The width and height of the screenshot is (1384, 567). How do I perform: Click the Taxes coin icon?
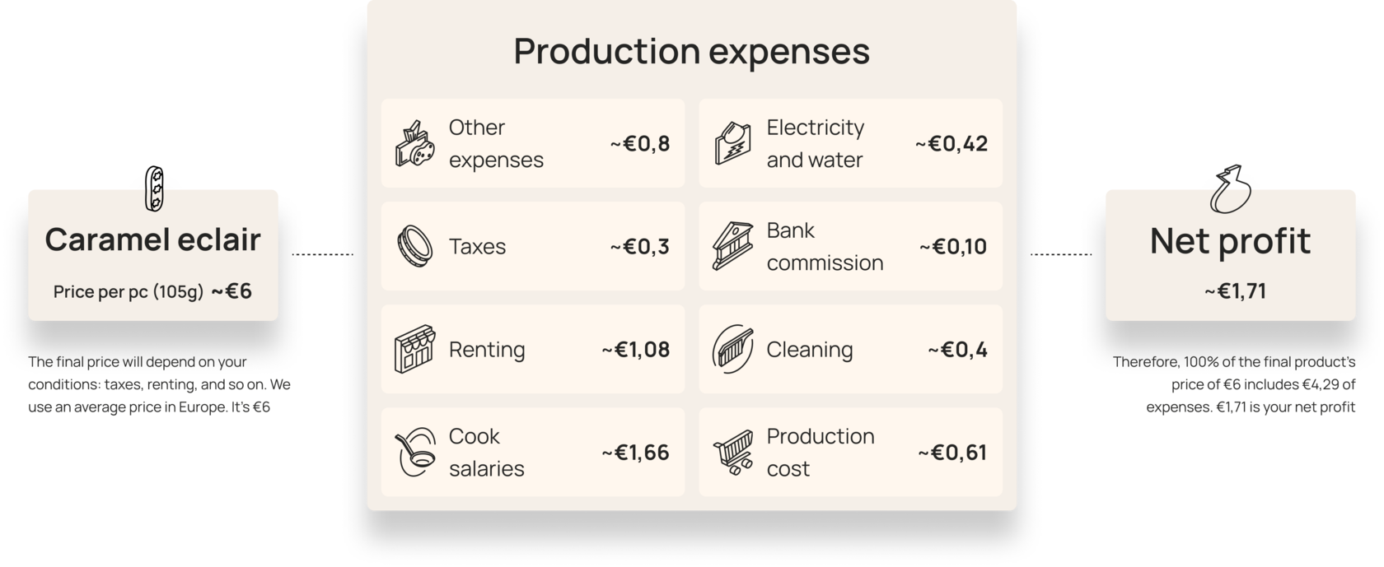(414, 246)
